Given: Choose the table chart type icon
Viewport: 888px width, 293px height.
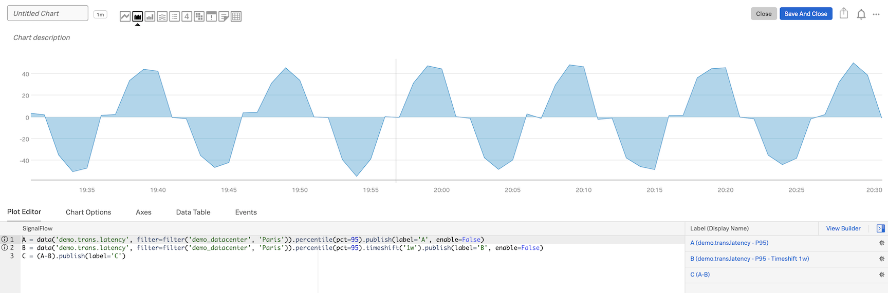Looking at the screenshot, I should pyautogui.click(x=236, y=16).
